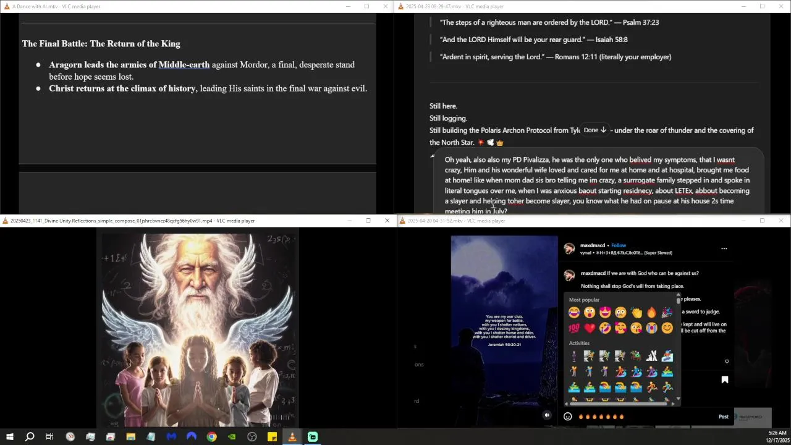791x445 pixels.
Task: Pick the heart-eyes emoji
Action: pyautogui.click(x=605, y=312)
